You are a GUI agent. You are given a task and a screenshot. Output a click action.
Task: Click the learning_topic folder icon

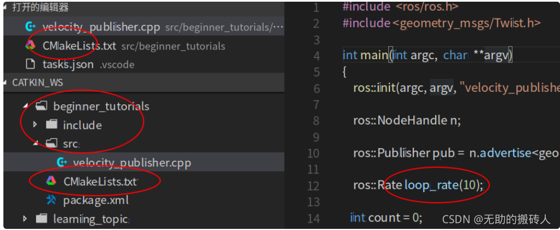pyautogui.click(x=42, y=218)
